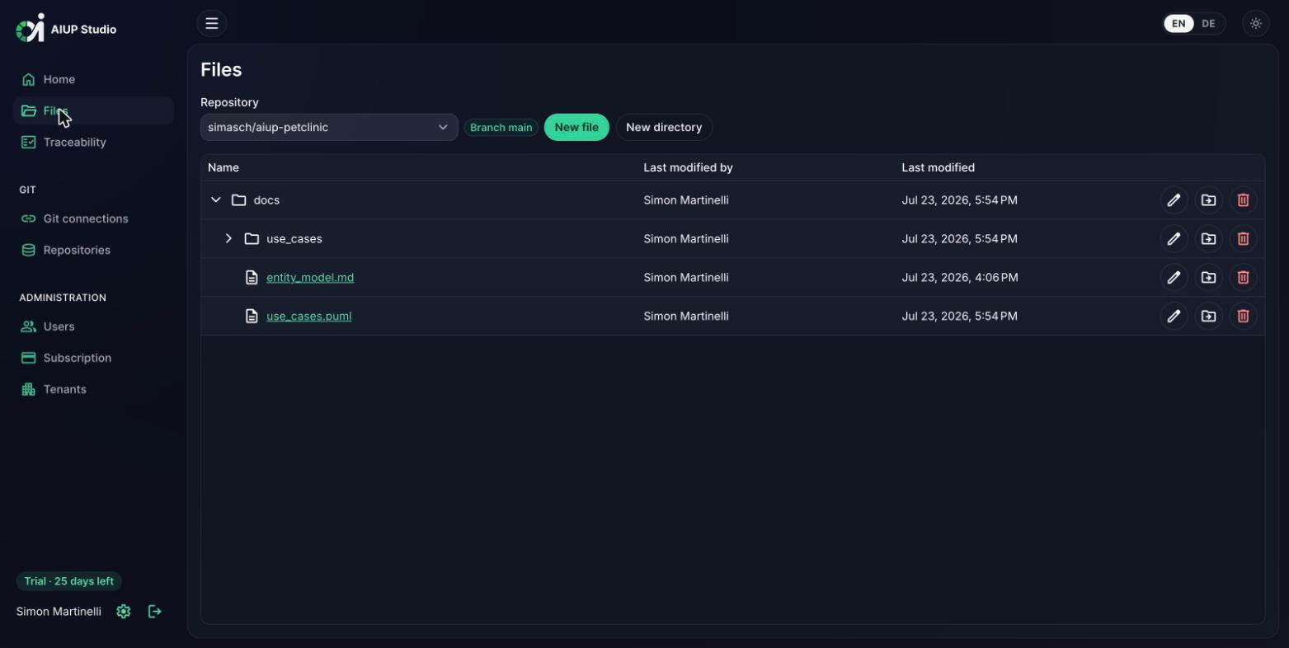Viewport: 1289px width, 648px height.
Task: Click the pencil icon for entity_model.md
Action: click(1174, 278)
